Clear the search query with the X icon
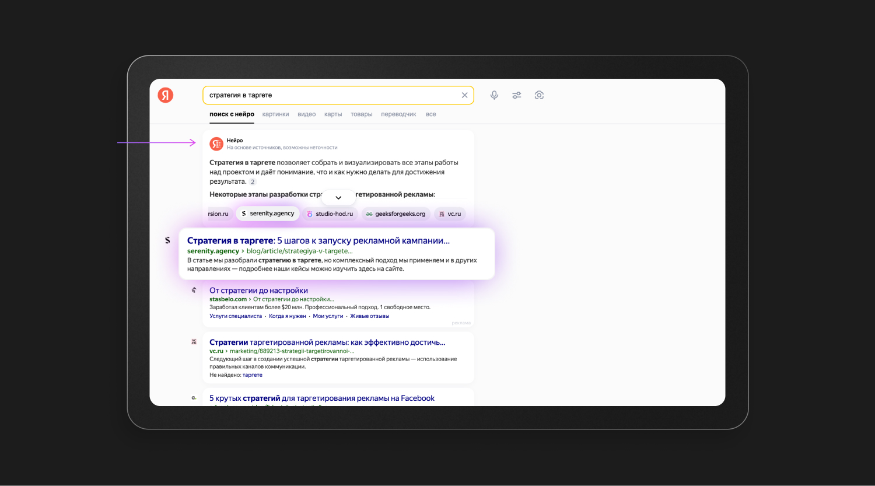 click(465, 95)
